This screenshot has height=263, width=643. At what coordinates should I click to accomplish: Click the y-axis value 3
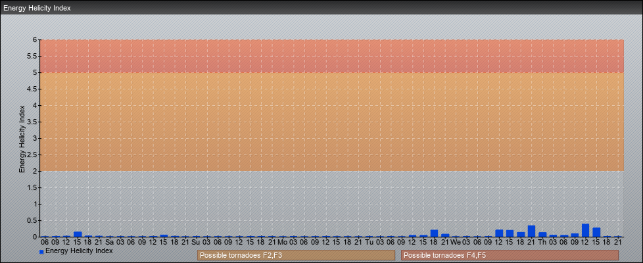click(36, 138)
